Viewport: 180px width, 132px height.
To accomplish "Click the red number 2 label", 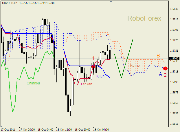I will tap(165, 75).
